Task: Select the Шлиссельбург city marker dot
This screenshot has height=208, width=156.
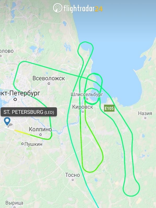Action: [87, 99]
